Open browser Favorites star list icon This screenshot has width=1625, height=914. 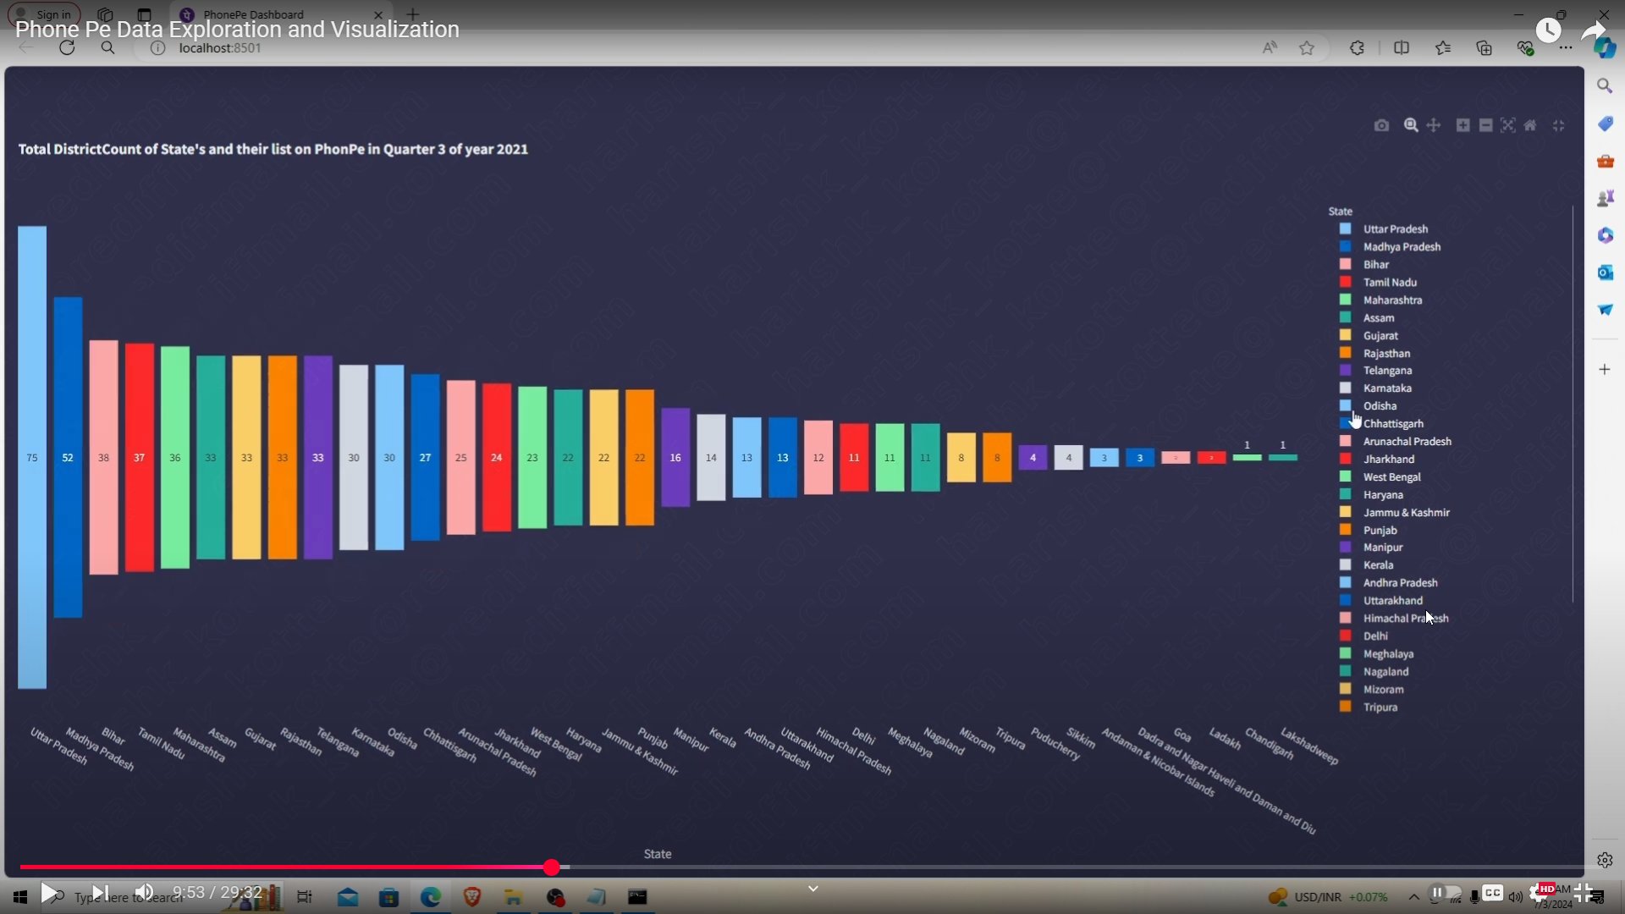pyautogui.click(x=1443, y=48)
